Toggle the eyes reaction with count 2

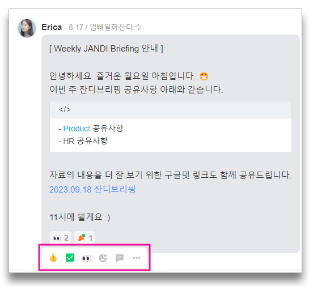pos(60,238)
